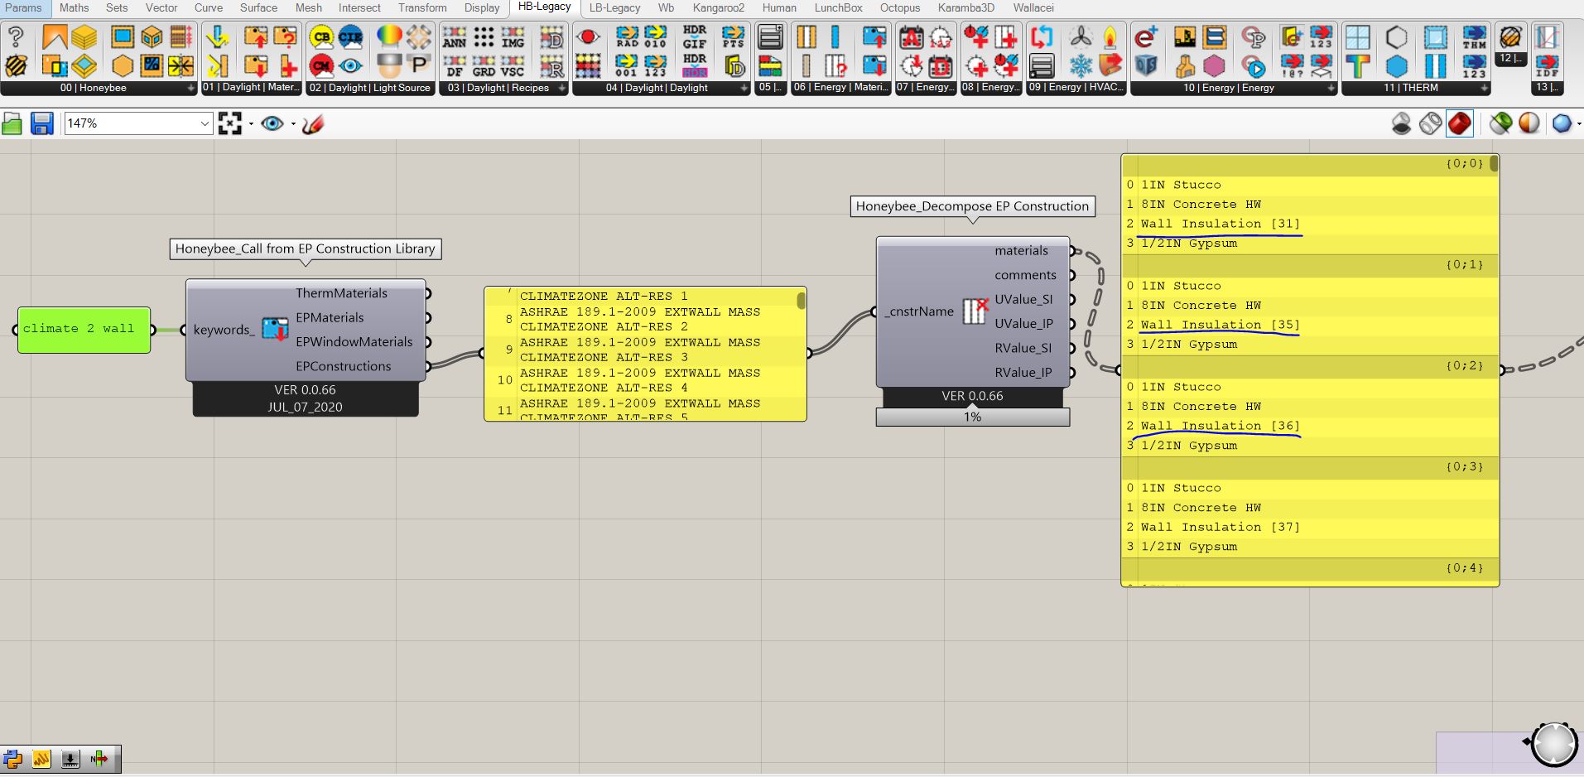Expand the 03 | Daylight | Recipes panel

(x=562, y=88)
